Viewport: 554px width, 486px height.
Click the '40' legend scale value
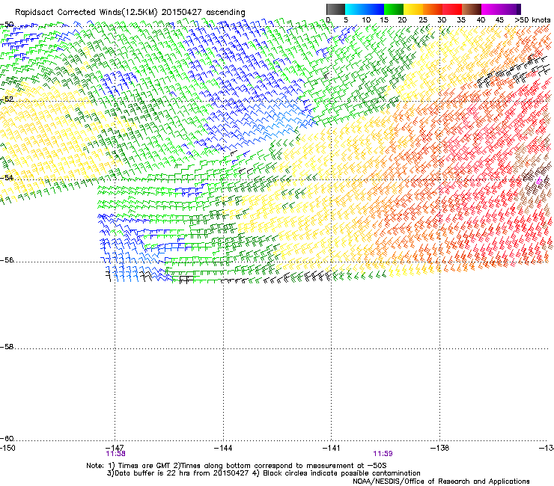point(481,20)
